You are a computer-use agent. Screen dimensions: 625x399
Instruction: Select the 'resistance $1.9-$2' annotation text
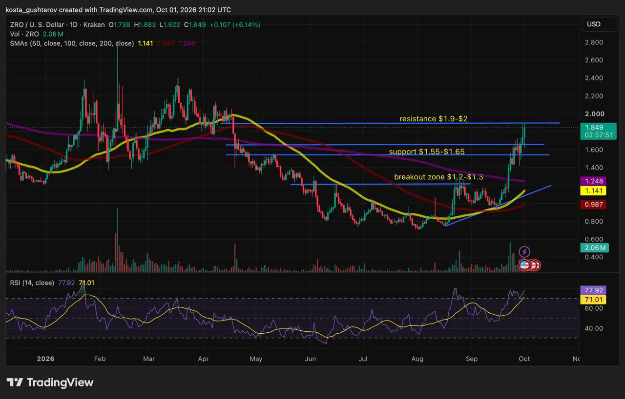click(434, 119)
